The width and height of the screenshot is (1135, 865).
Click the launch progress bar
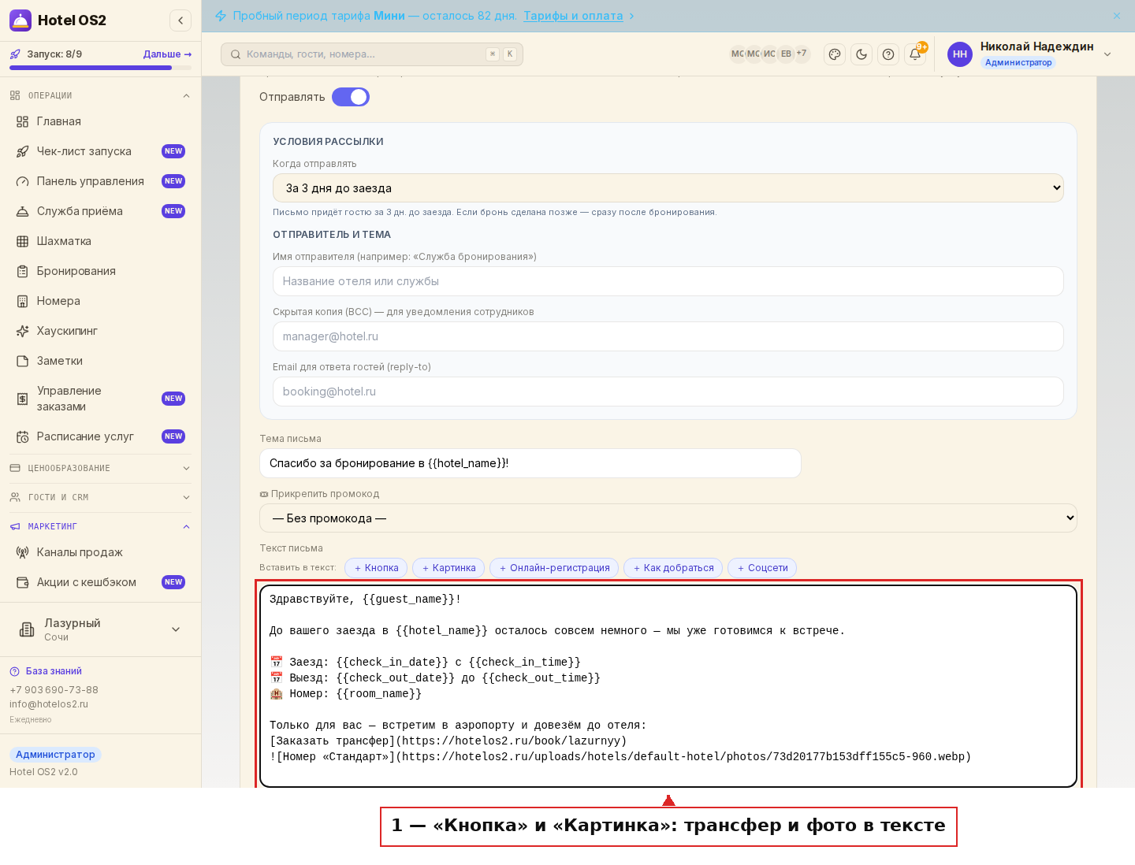tap(101, 68)
